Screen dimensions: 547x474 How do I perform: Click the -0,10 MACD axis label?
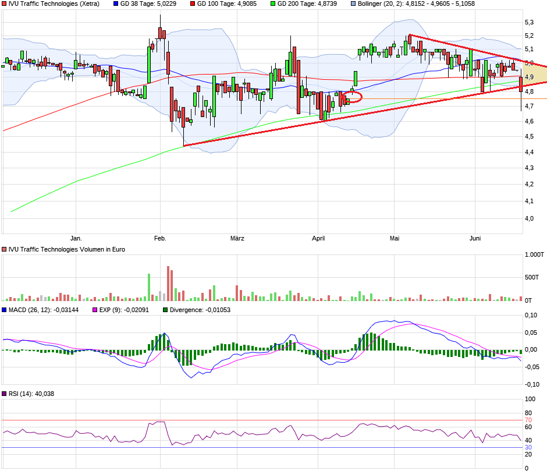point(532,384)
